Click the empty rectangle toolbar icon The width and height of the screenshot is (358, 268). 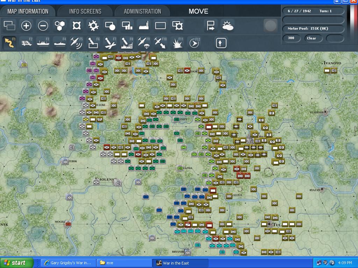pyautogui.click(x=160, y=25)
